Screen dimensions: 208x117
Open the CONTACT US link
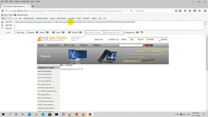pyautogui.click(x=113, y=40)
